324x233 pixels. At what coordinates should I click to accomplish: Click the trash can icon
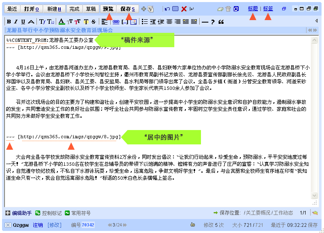pyautogui.click(x=228, y=9)
